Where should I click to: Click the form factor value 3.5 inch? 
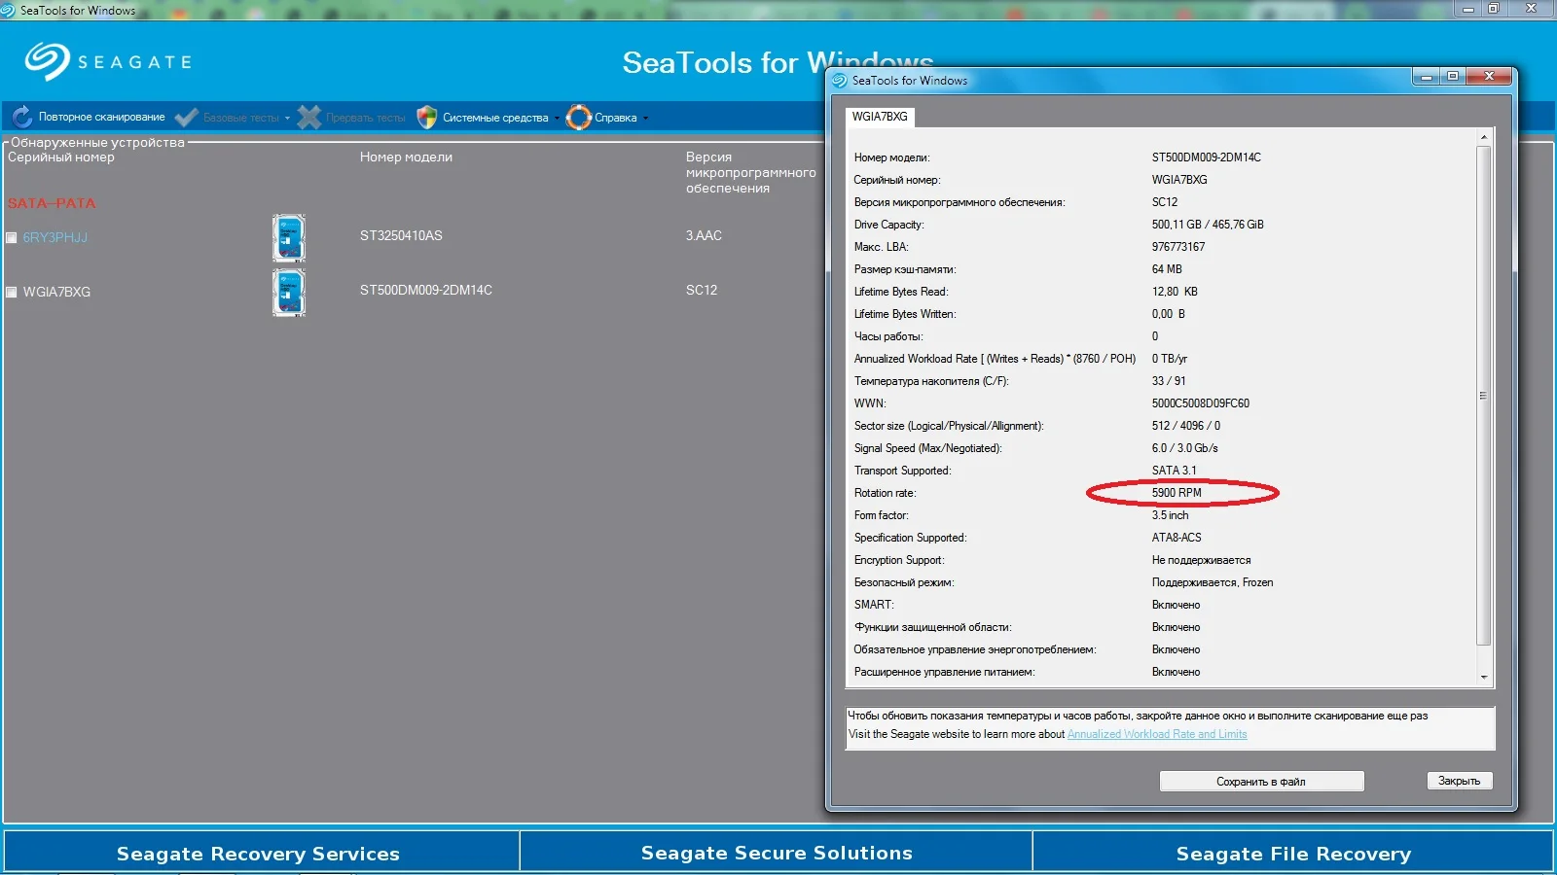coord(1171,515)
